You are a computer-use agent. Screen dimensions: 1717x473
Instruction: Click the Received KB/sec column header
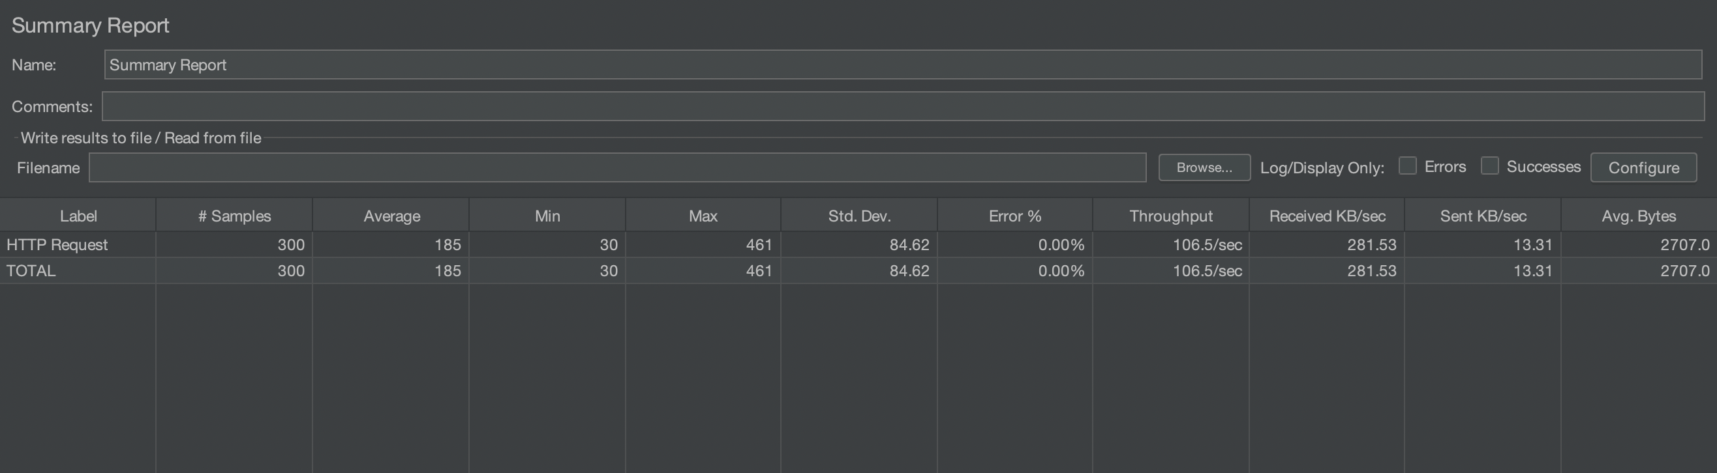pos(1326,216)
